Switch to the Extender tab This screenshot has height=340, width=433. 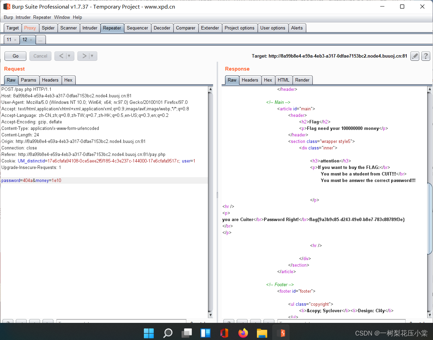(210, 28)
